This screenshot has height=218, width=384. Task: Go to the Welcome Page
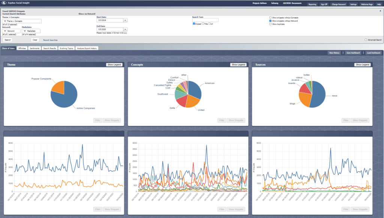coord(367,4)
